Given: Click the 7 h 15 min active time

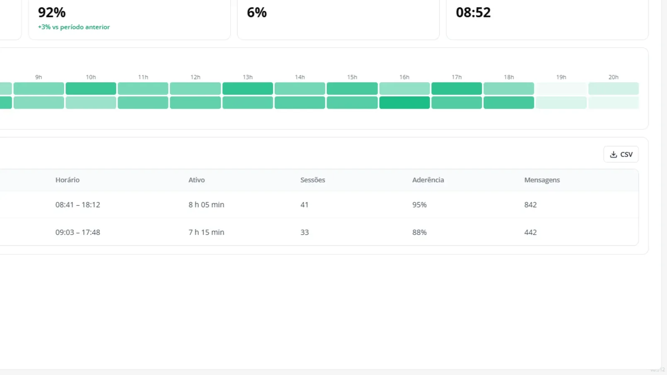Looking at the screenshot, I should pos(206,232).
